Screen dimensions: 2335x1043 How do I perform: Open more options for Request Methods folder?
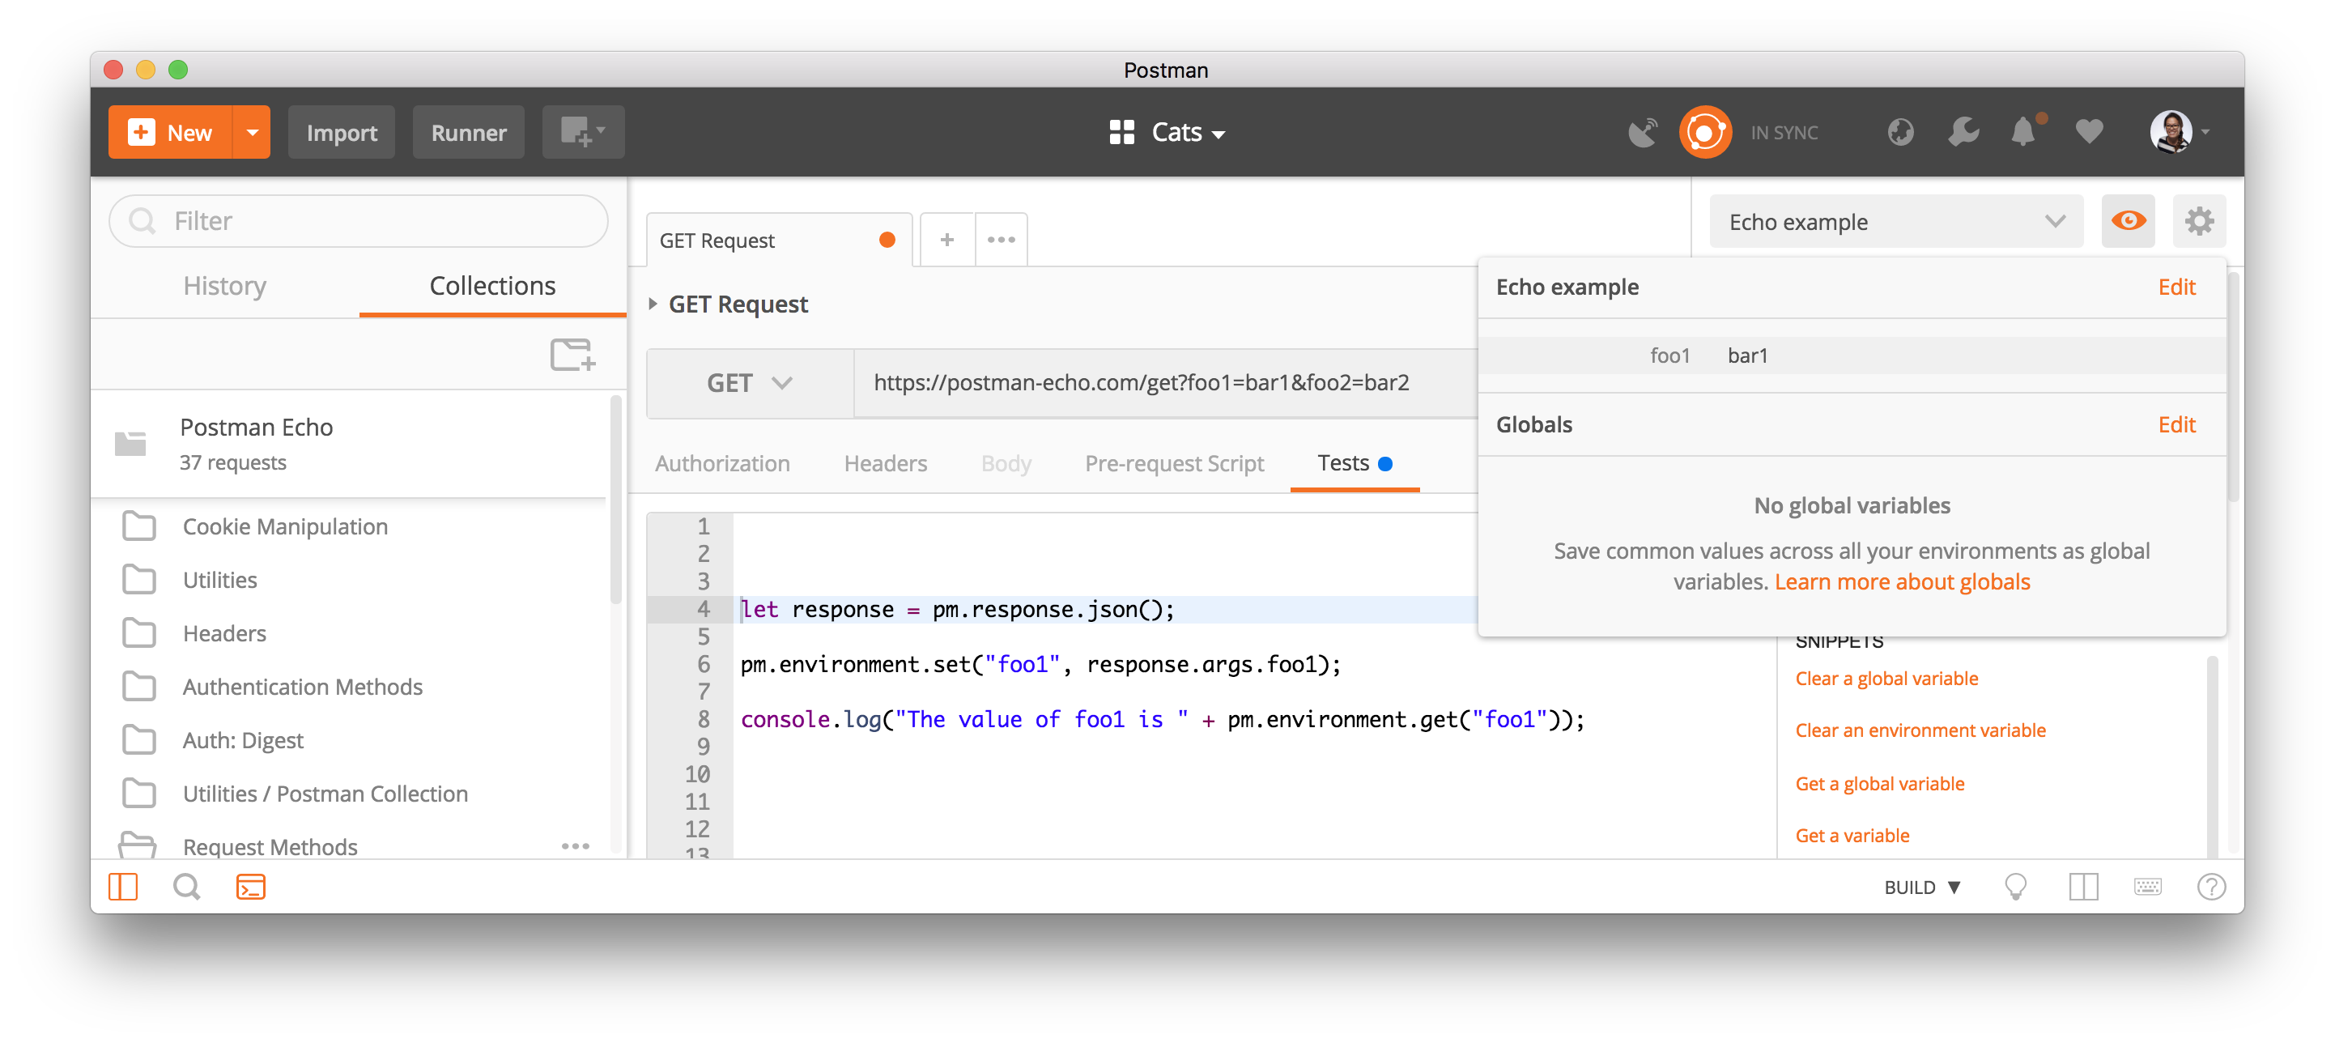pos(575,846)
